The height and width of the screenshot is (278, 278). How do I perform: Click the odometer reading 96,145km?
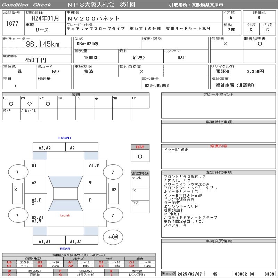coord(43,44)
